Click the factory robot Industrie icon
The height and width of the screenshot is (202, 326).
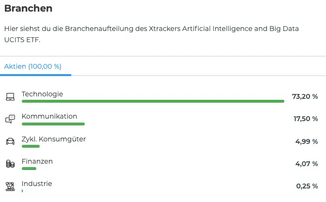pos(10,186)
